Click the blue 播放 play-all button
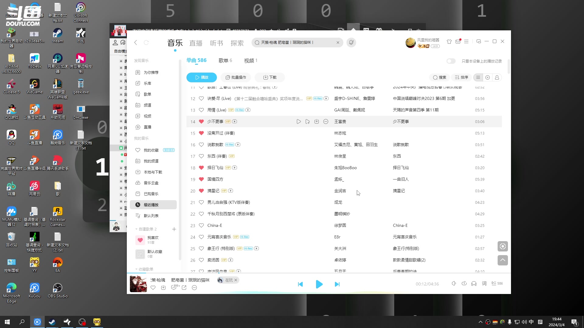584x328 pixels. (x=202, y=77)
